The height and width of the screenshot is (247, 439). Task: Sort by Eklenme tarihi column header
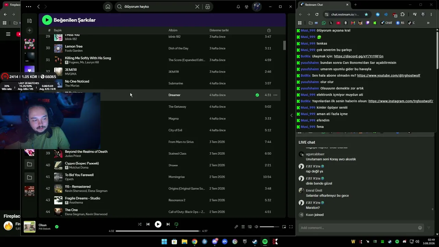point(219,31)
